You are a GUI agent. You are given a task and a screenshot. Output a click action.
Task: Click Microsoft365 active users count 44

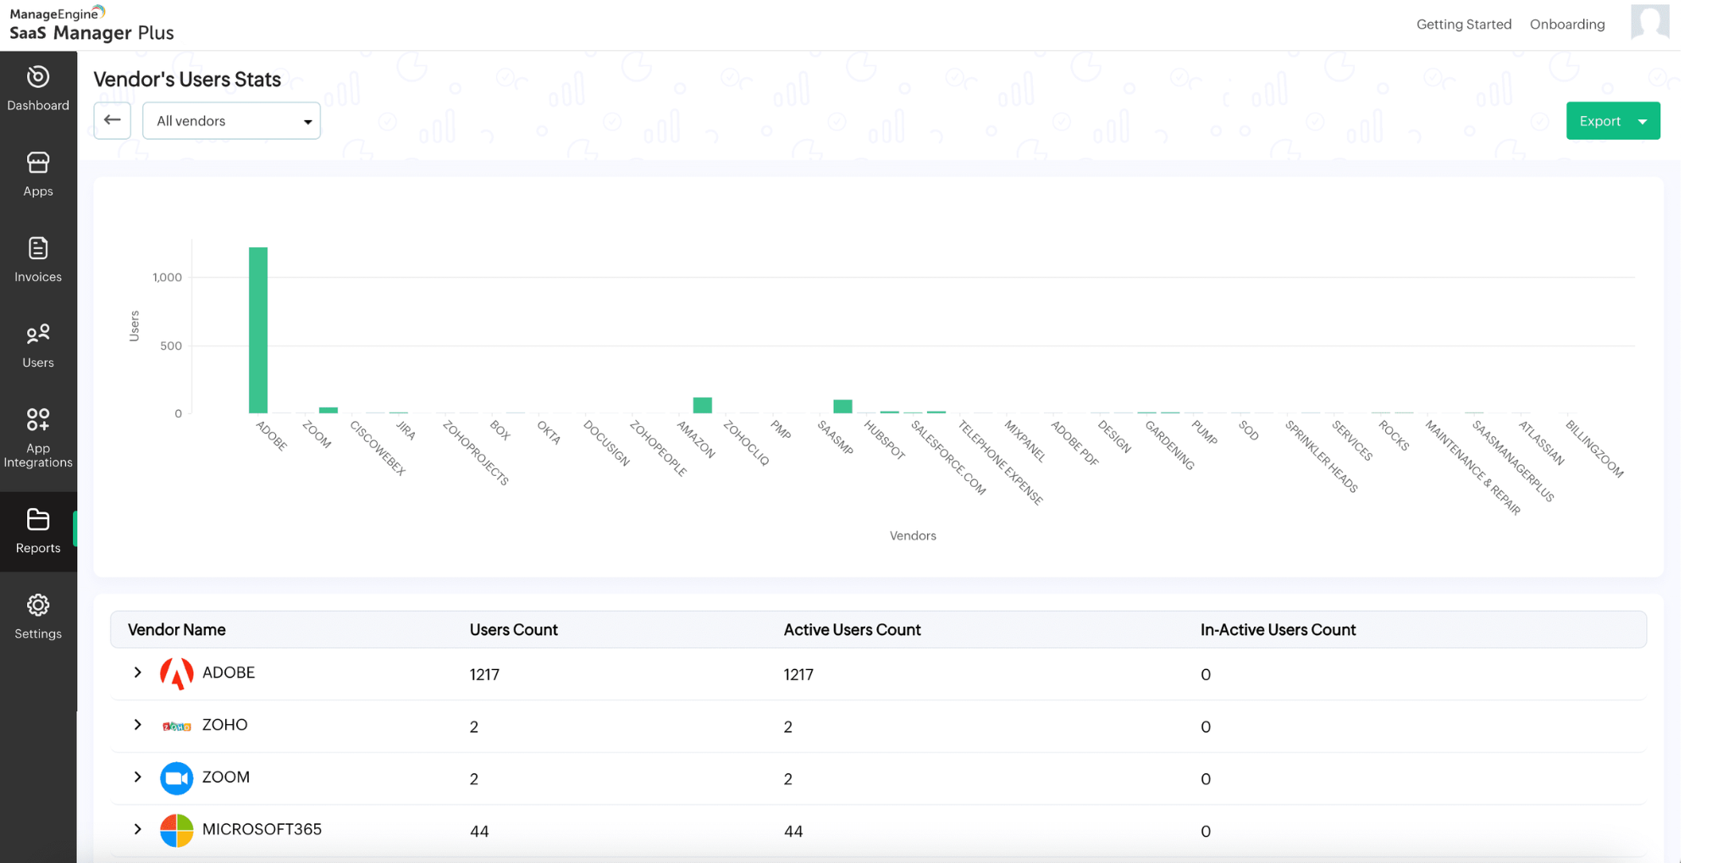pos(793,832)
